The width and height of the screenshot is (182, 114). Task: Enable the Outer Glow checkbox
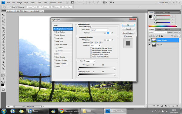pyautogui.click(x=55, y=38)
